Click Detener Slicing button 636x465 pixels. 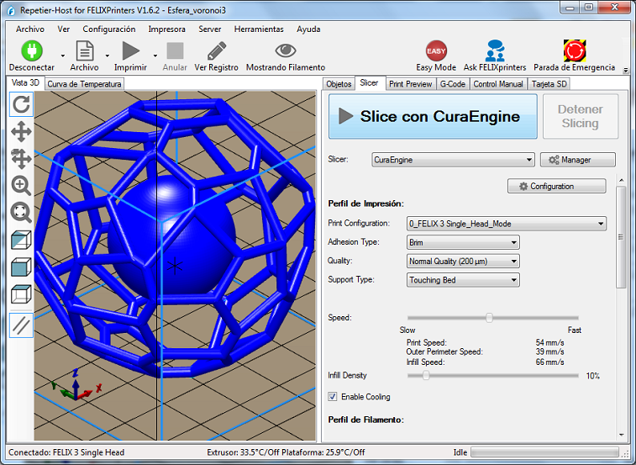(x=581, y=117)
